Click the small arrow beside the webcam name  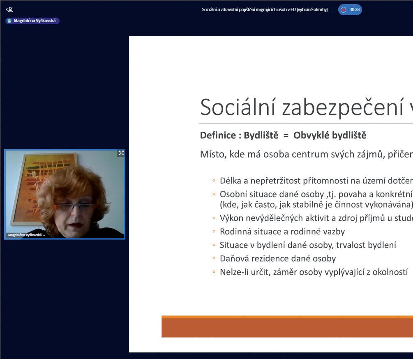pyautogui.click(x=44, y=236)
